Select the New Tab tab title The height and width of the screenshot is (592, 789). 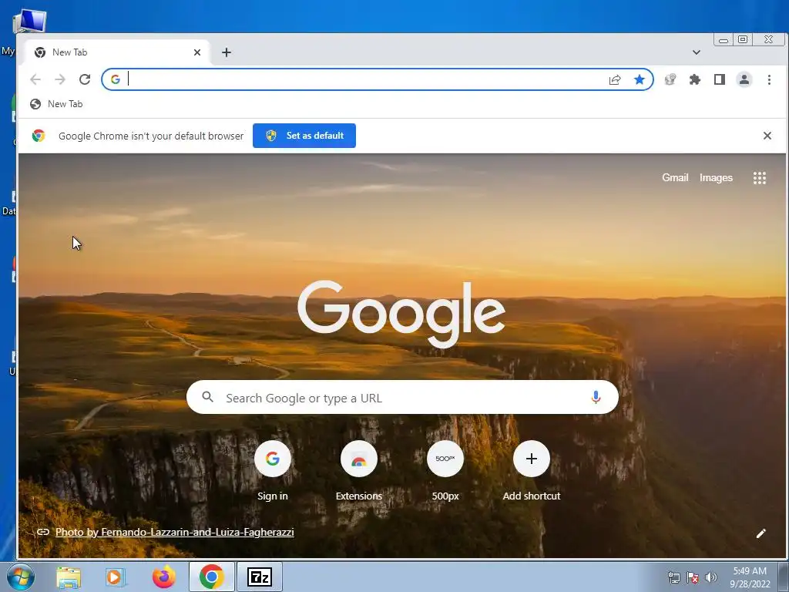pos(69,52)
